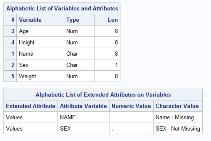Click the Len column header
211x141 pixels.
click(x=113, y=20)
